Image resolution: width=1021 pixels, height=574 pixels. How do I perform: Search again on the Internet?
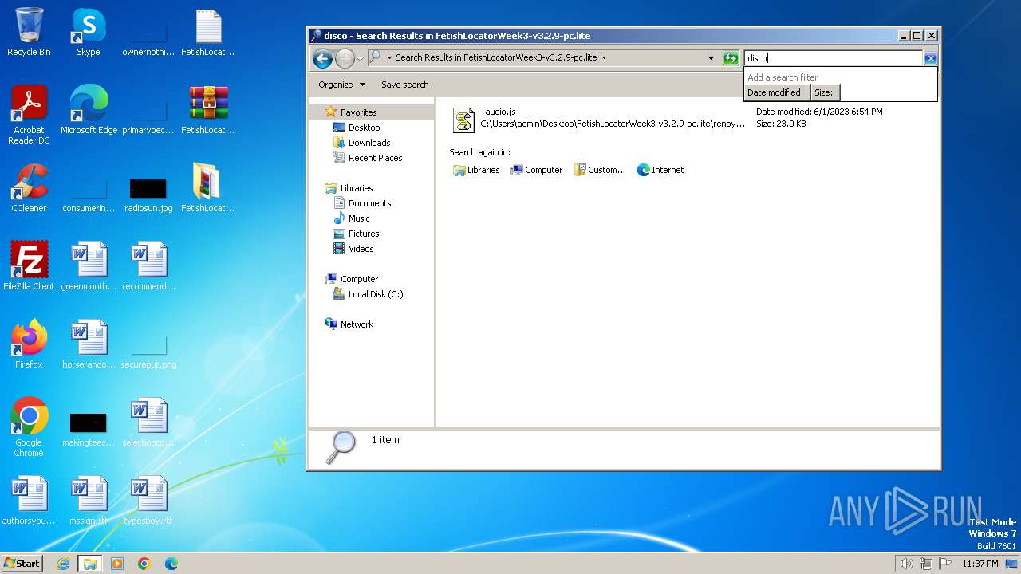[x=660, y=170]
